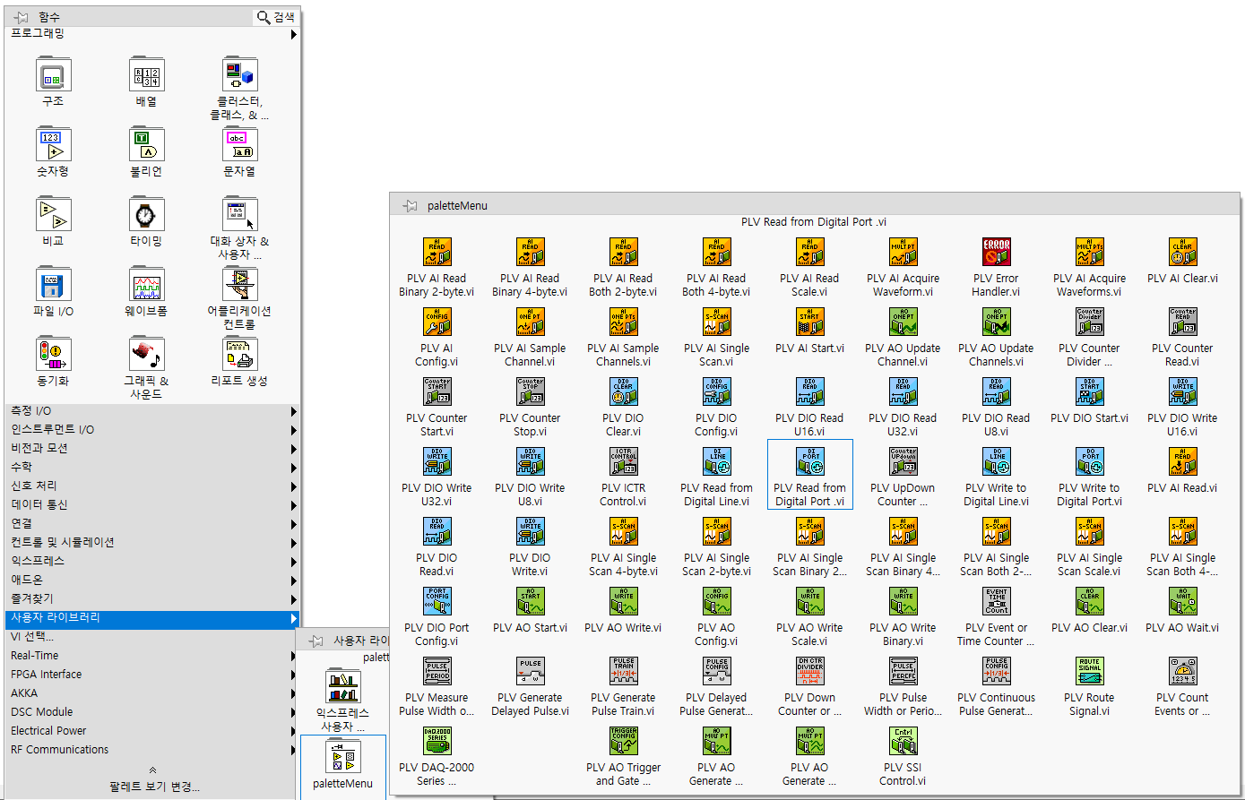Select PLV Read from Digital Port .vi icon

pyautogui.click(x=809, y=461)
